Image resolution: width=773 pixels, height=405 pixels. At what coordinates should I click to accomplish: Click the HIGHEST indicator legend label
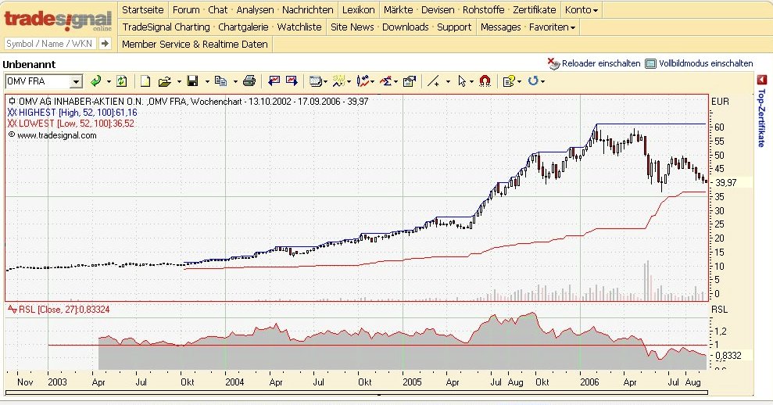(x=73, y=113)
